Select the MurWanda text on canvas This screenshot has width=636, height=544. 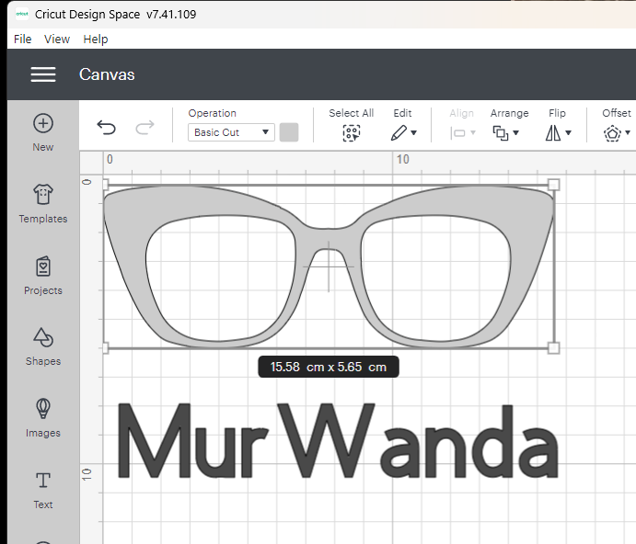point(337,441)
